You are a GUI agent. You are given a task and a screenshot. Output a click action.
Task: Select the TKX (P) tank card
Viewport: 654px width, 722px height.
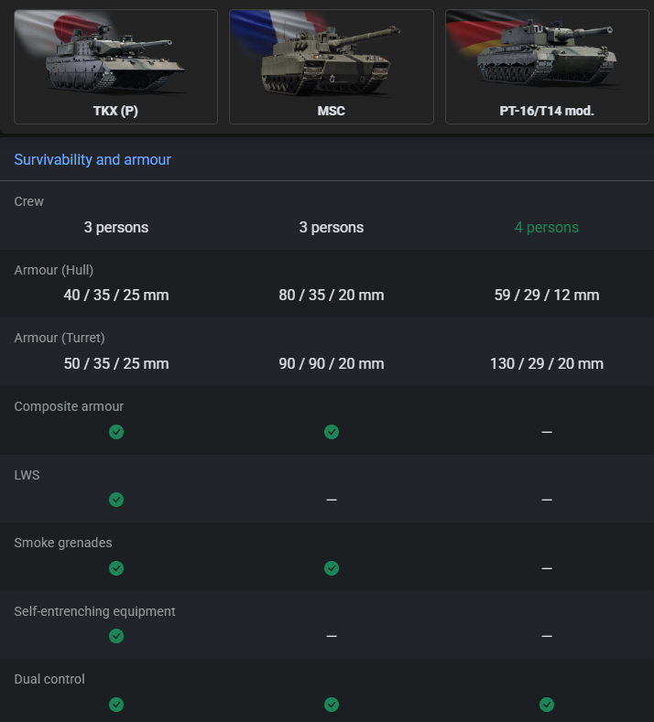[x=115, y=67]
